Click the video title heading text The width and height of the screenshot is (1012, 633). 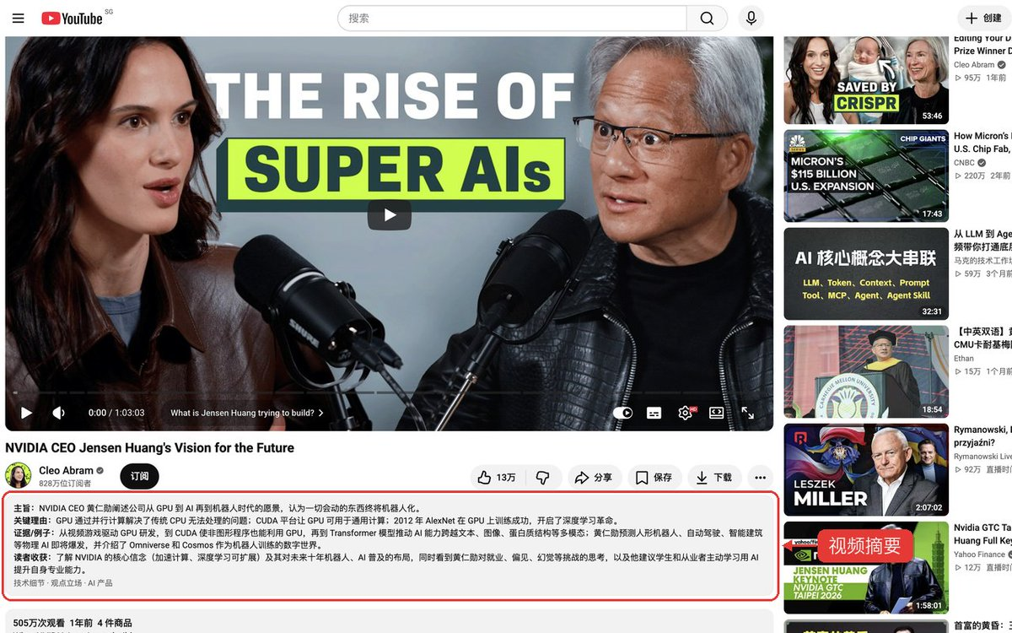pos(149,448)
